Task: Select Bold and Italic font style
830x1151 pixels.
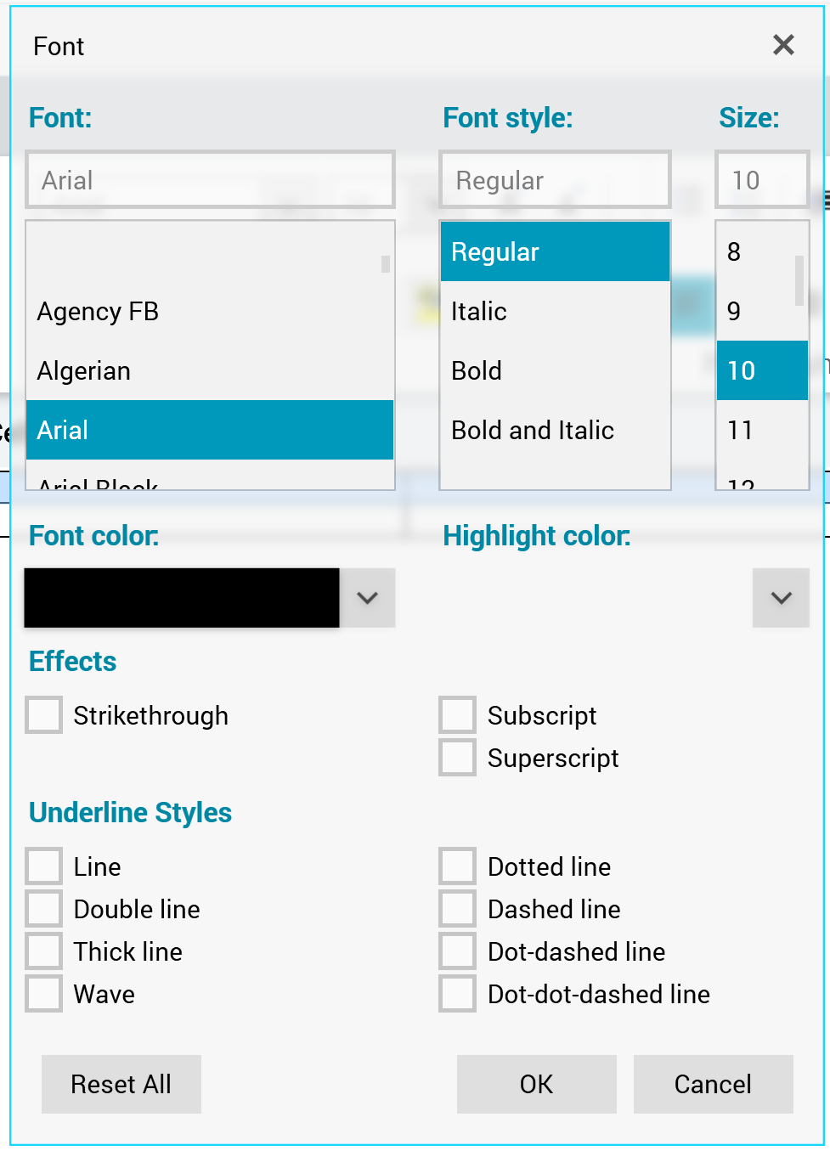Action: (533, 431)
